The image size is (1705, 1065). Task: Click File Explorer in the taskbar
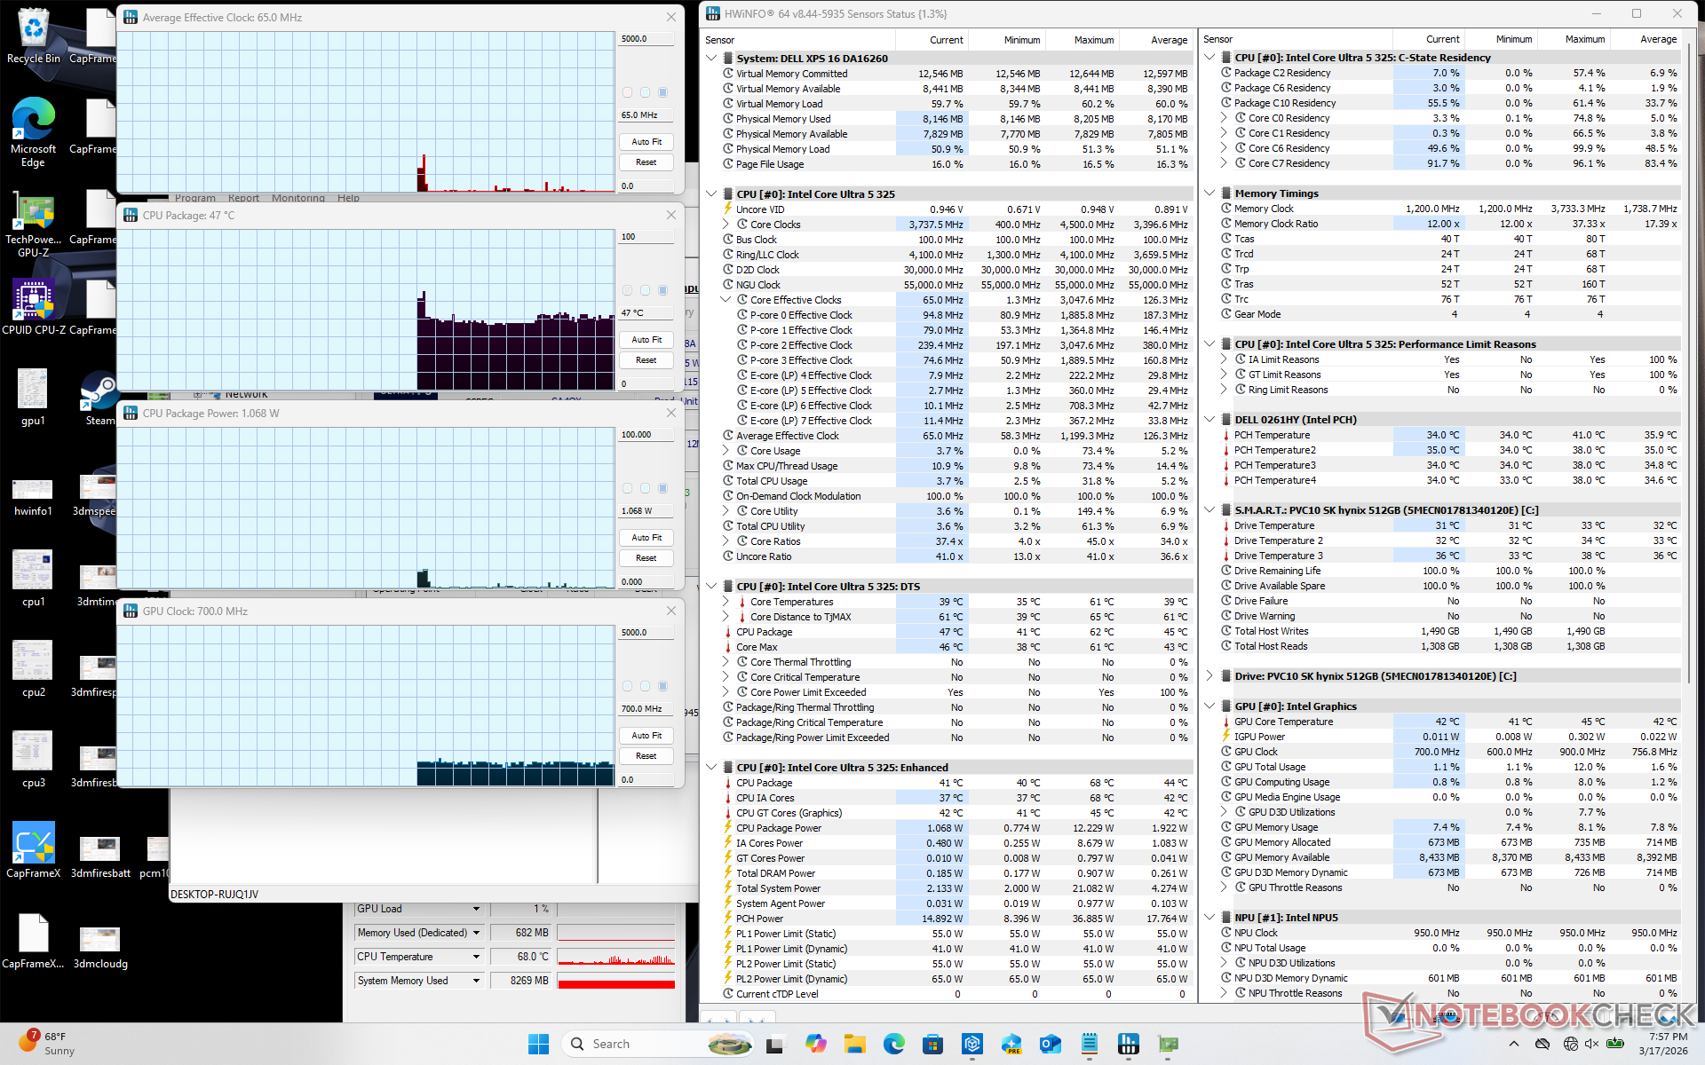tap(854, 1044)
